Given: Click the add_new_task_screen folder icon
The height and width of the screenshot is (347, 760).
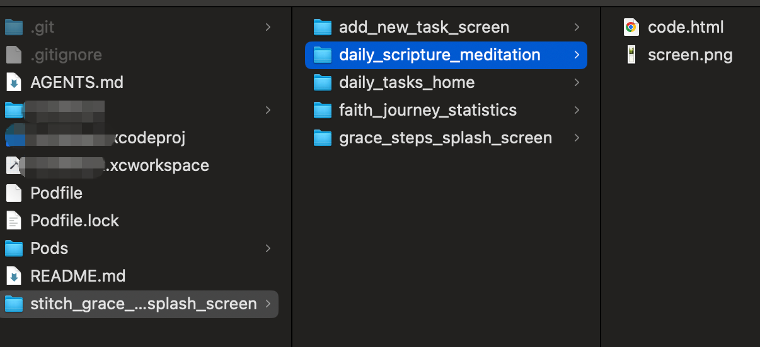Looking at the screenshot, I should (x=323, y=27).
